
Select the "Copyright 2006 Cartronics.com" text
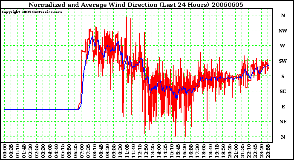coord(32,12)
